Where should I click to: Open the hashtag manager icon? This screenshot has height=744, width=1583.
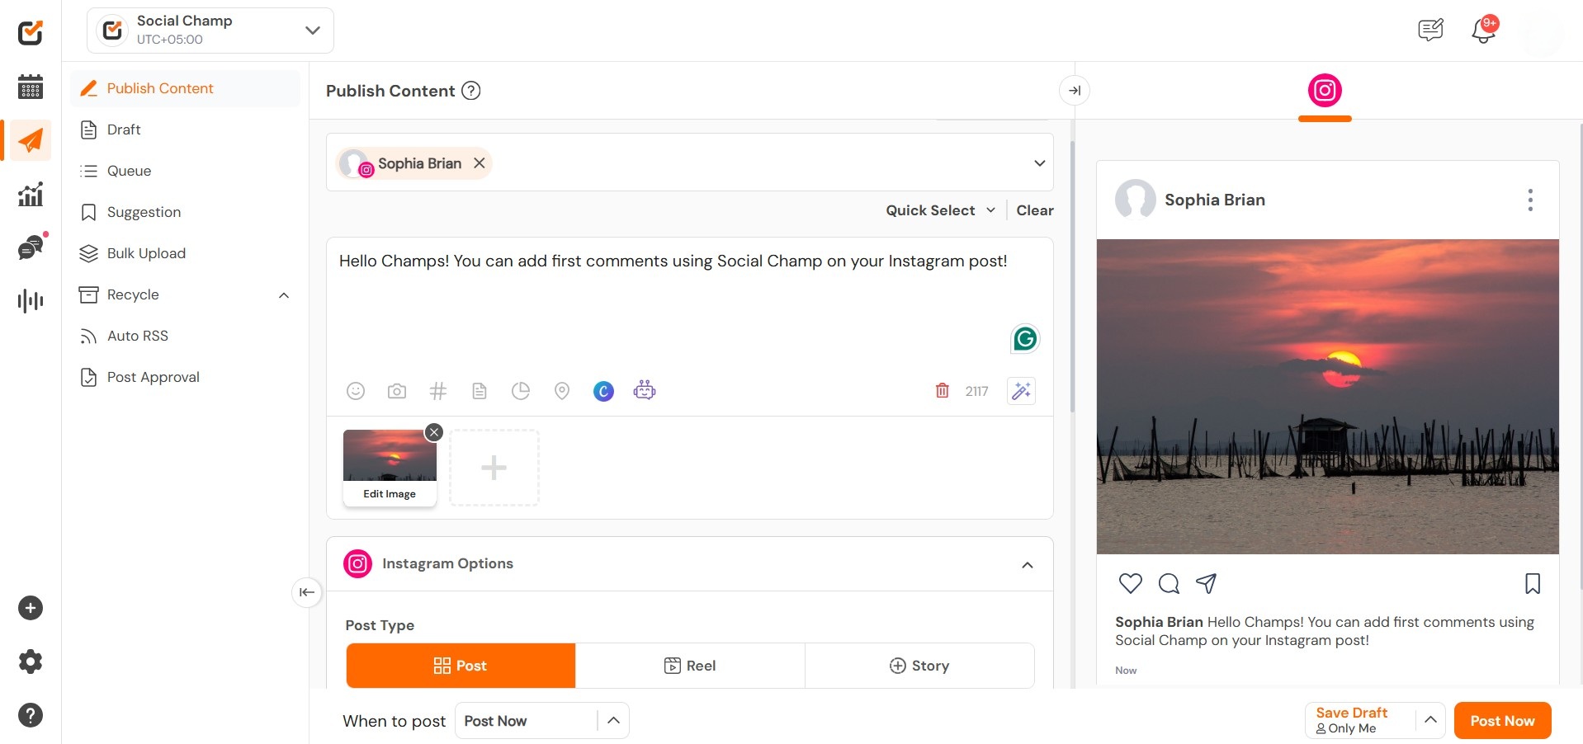[438, 391]
